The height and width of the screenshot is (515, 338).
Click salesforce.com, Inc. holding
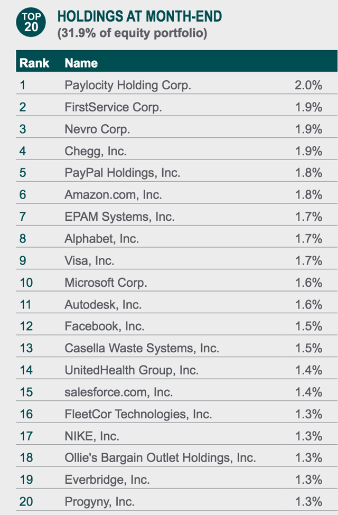[x=119, y=392]
